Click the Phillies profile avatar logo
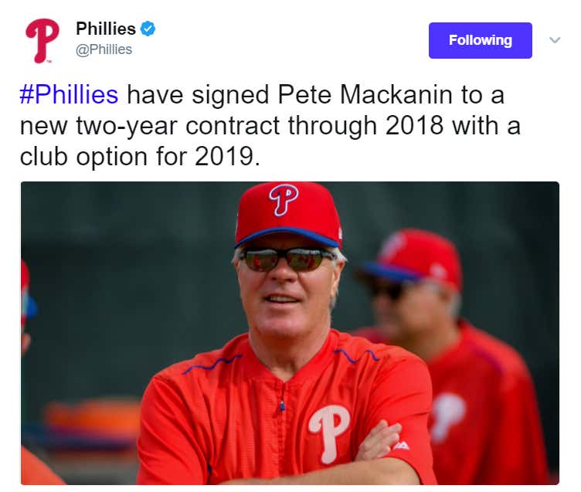The image size is (581, 492). [42, 40]
